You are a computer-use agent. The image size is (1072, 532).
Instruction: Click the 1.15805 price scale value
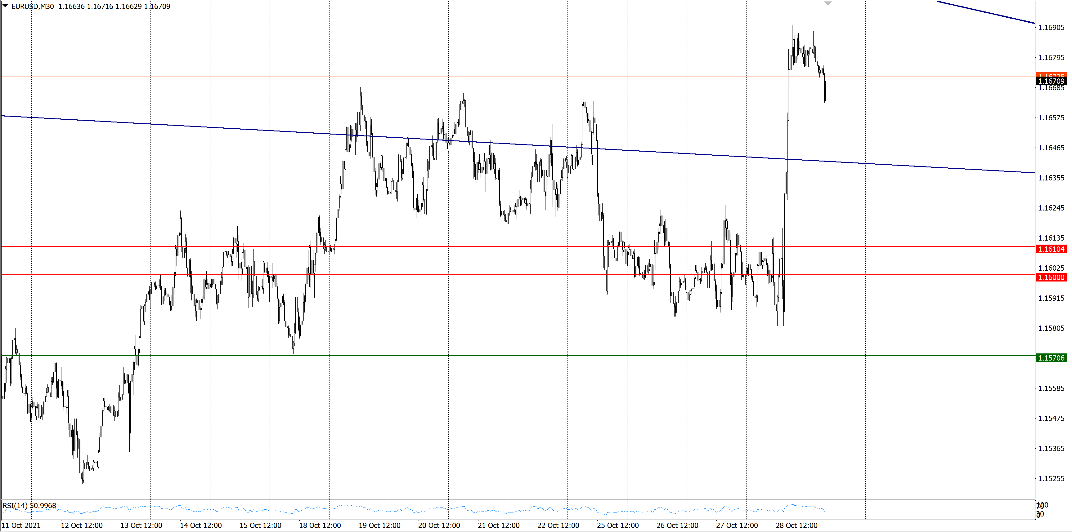(x=1051, y=328)
